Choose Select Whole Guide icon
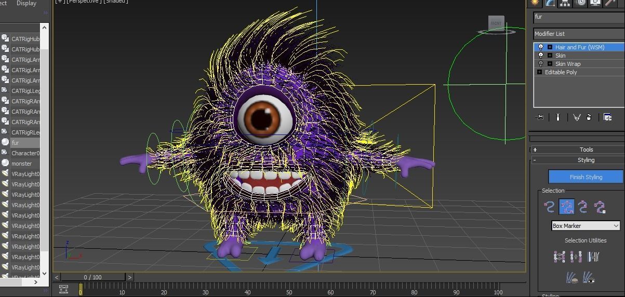The width and height of the screenshot is (625, 297). pos(566,207)
